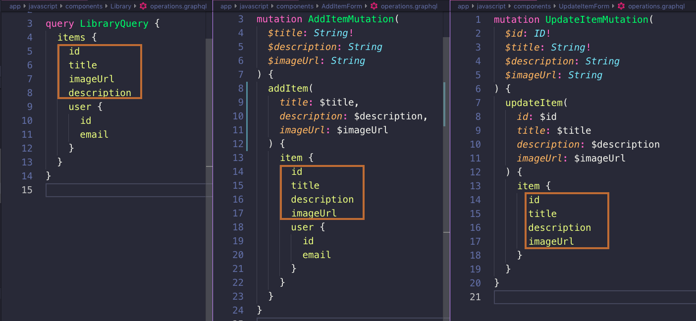
Task: Click 'imageUrl' field inside LibraryQuery items
Action: click(92, 79)
